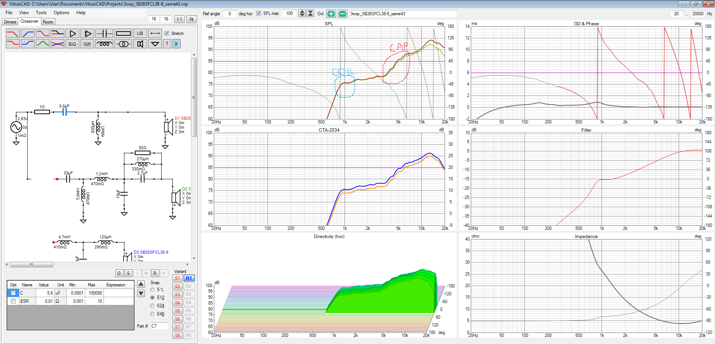This screenshot has width=715, height=344.
Task: Open the LIB component library
Action: [x=140, y=33]
